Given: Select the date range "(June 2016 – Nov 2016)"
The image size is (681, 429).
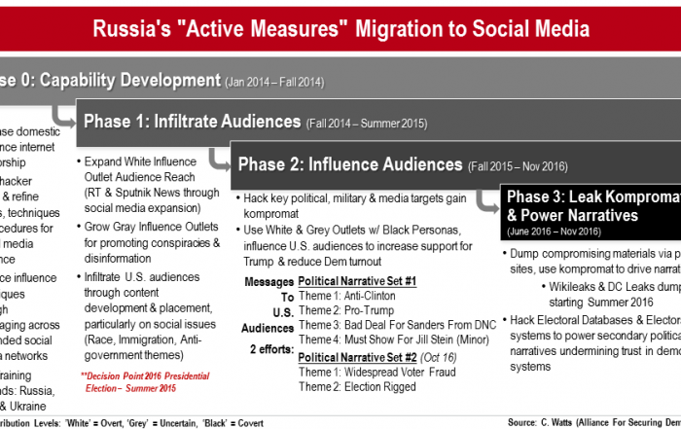Looking at the screenshot, I should (554, 232).
